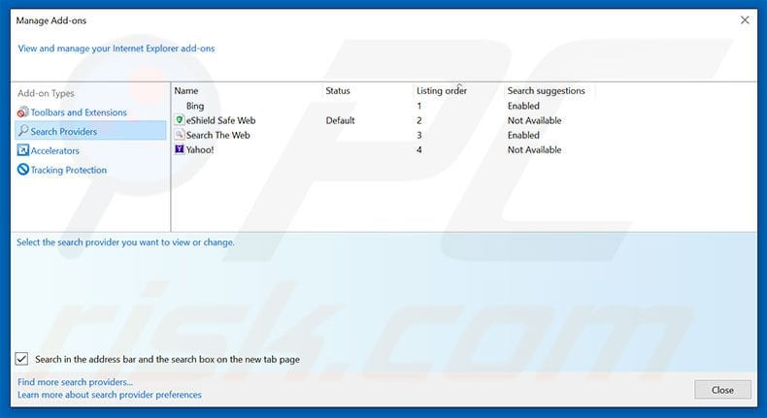Click listing order 1 for Bing

(419, 106)
